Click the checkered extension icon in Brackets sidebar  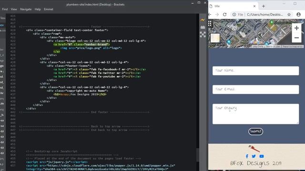(x=203, y=35)
